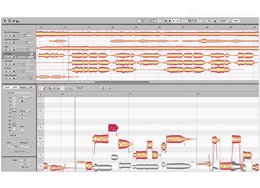Toggle edit link on voc edit track
Image resolution: width=260 pixels, height=188 pixels.
[x=32, y=54]
